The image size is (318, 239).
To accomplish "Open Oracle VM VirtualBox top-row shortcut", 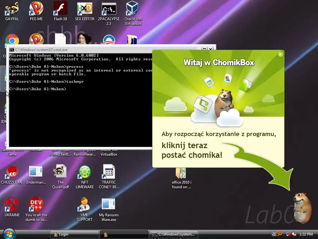I will (133, 13).
